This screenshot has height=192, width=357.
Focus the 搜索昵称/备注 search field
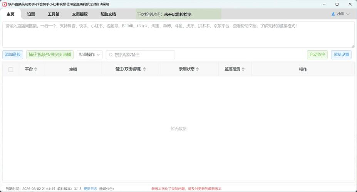[x=141, y=55]
